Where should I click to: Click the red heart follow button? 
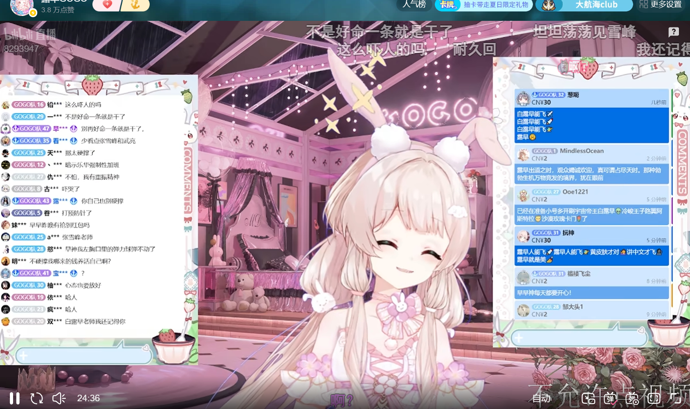pyautogui.click(x=107, y=4)
